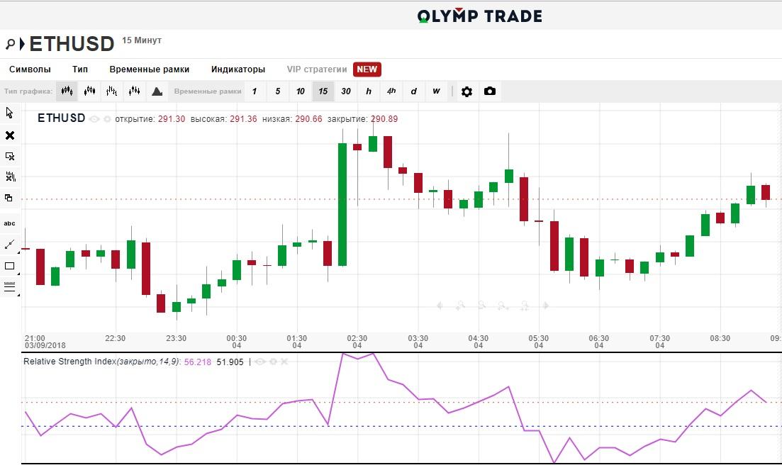The height and width of the screenshot is (475, 782).
Task: Select the abc text label tool
Action: (x=9, y=223)
